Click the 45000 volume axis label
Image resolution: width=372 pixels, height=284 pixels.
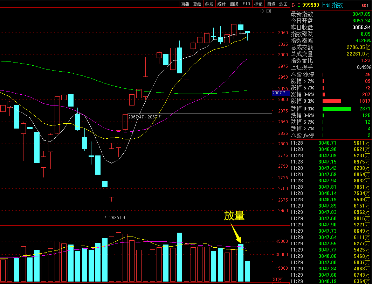[x=282, y=241]
